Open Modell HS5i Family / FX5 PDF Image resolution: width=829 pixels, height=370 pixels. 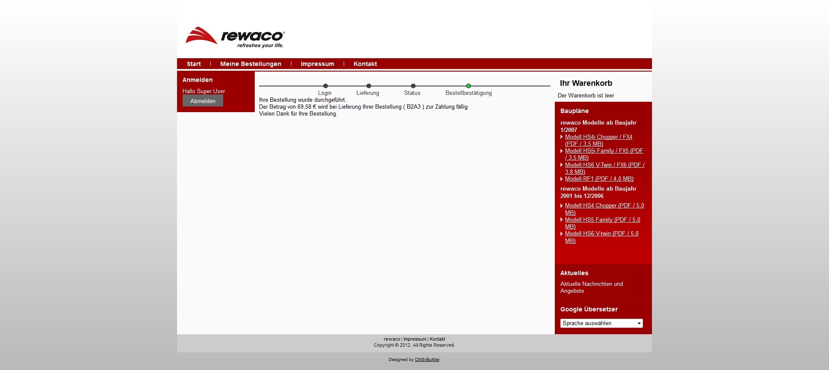tap(604, 154)
